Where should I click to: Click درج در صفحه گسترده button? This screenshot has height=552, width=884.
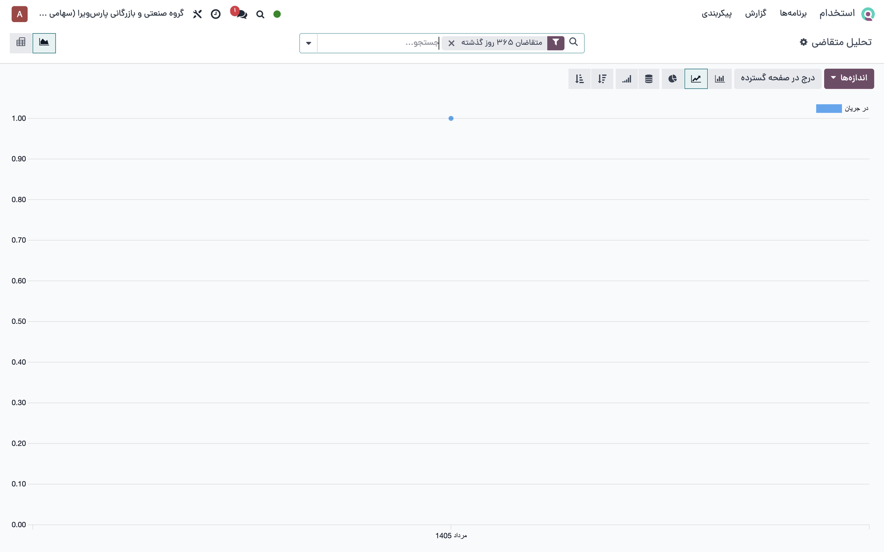click(778, 79)
